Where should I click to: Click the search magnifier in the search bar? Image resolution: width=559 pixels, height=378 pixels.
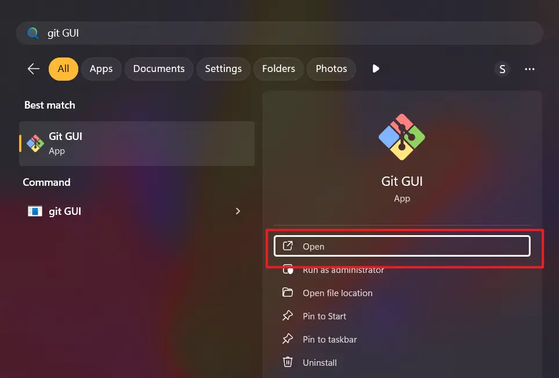(x=33, y=33)
